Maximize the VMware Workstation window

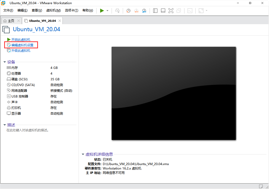(x=250, y=3)
